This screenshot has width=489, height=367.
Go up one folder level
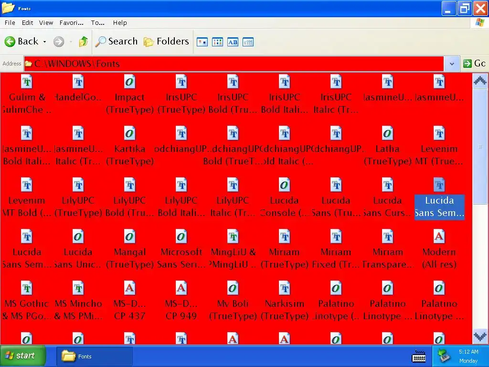(x=83, y=42)
